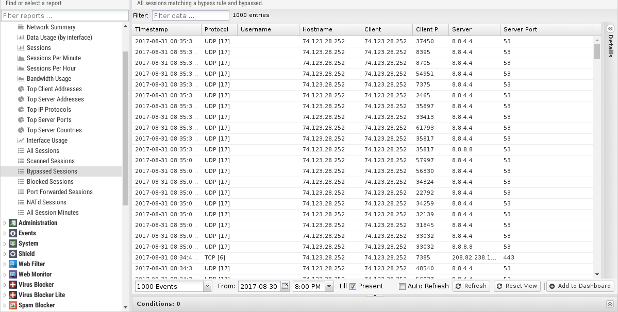618x312 pixels.
Task: Click the Add to Dashboard button
Action: click(x=580, y=286)
